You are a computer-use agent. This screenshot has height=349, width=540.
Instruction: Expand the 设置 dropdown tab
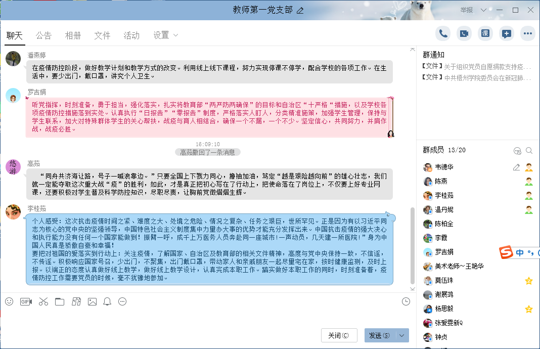click(166, 35)
